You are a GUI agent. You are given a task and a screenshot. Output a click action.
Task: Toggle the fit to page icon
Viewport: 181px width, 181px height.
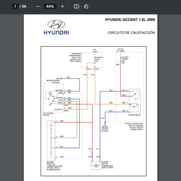pyautogui.click(x=76, y=6)
